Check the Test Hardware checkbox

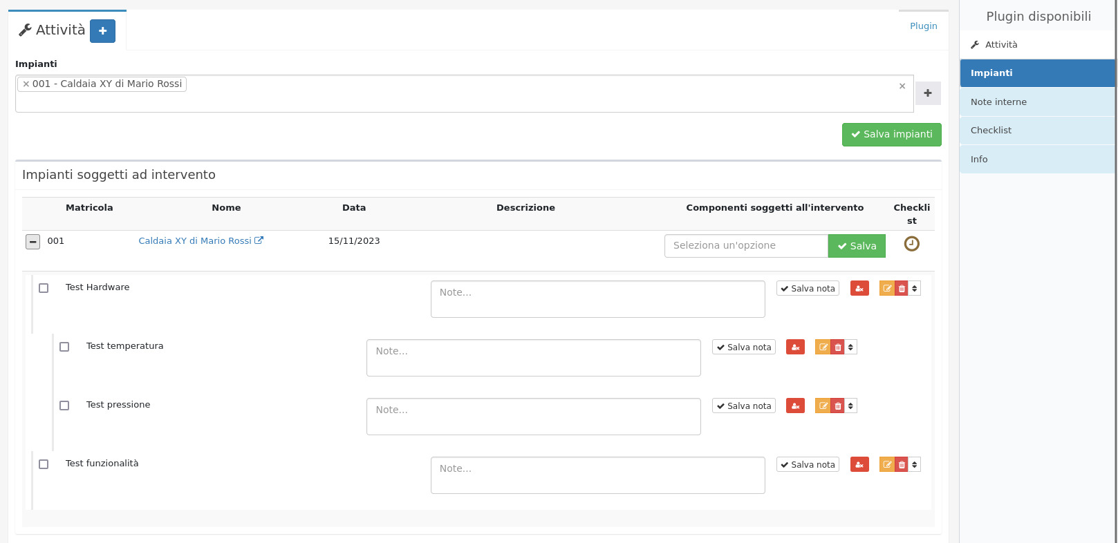tap(44, 288)
